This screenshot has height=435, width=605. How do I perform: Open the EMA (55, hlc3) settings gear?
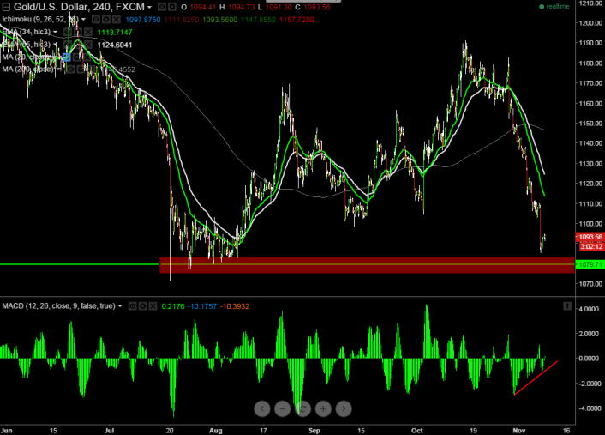(78, 45)
